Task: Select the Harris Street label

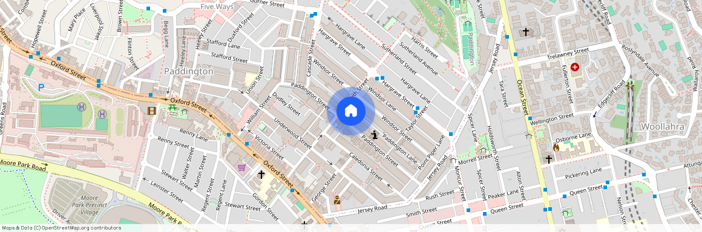Action: [424, 48]
